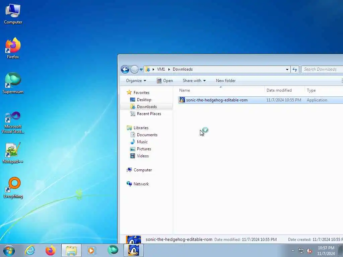The image size is (343, 257).
Task: Click the network tray icon
Action: click(x=301, y=251)
